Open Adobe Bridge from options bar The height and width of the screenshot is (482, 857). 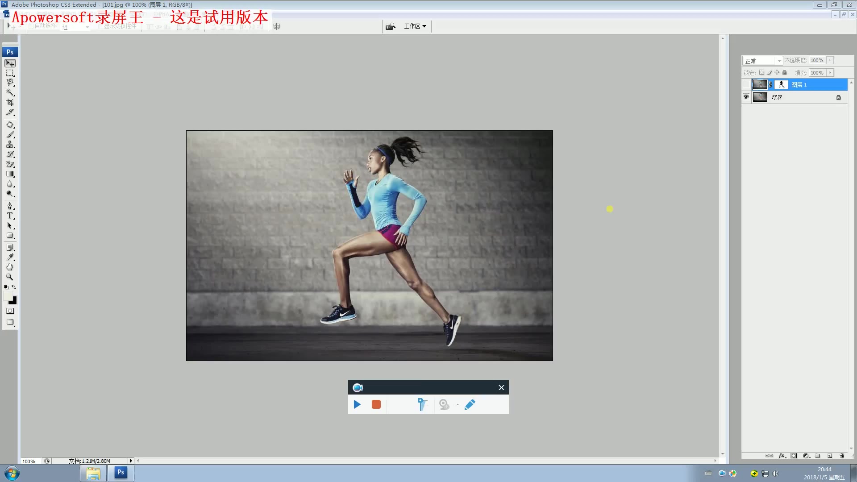[391, 26]
